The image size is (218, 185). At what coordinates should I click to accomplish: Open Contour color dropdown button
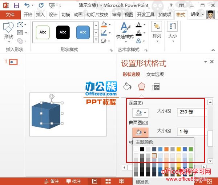(140, 132)
